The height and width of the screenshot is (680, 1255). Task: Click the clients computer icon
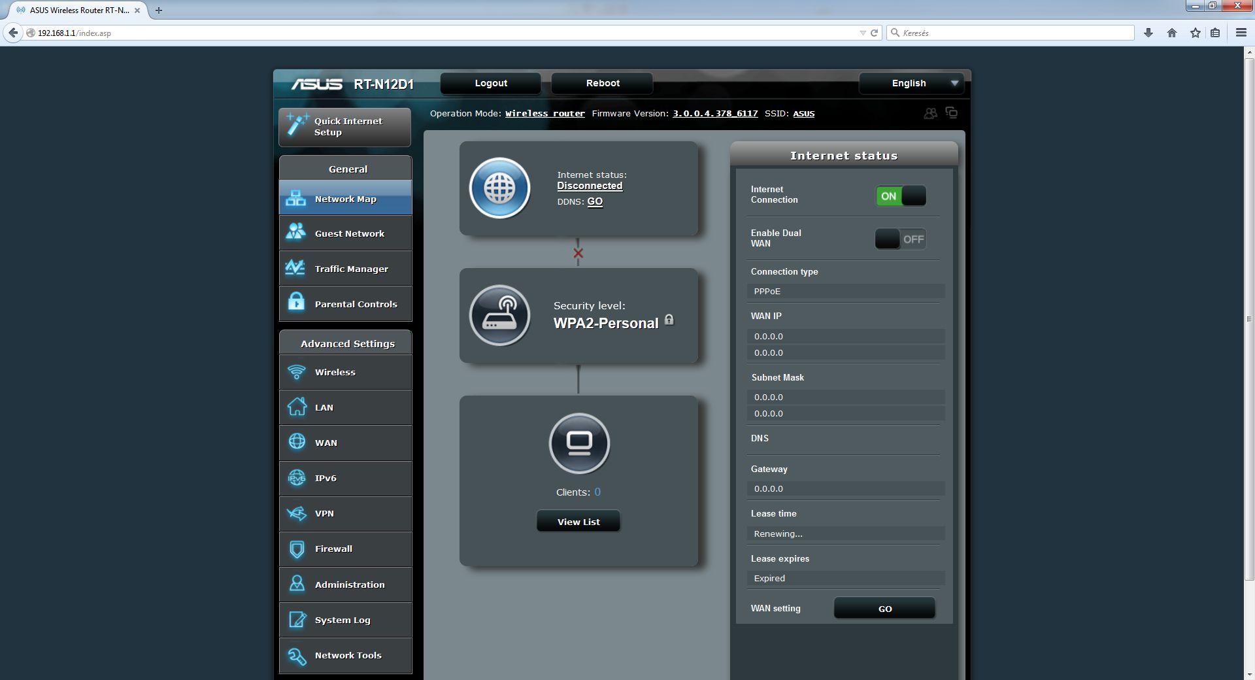click(579, 443)
